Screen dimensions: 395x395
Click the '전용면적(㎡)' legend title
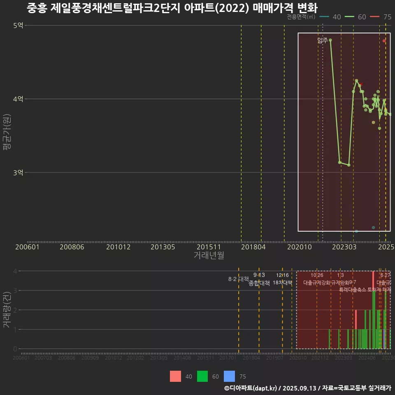301,17
